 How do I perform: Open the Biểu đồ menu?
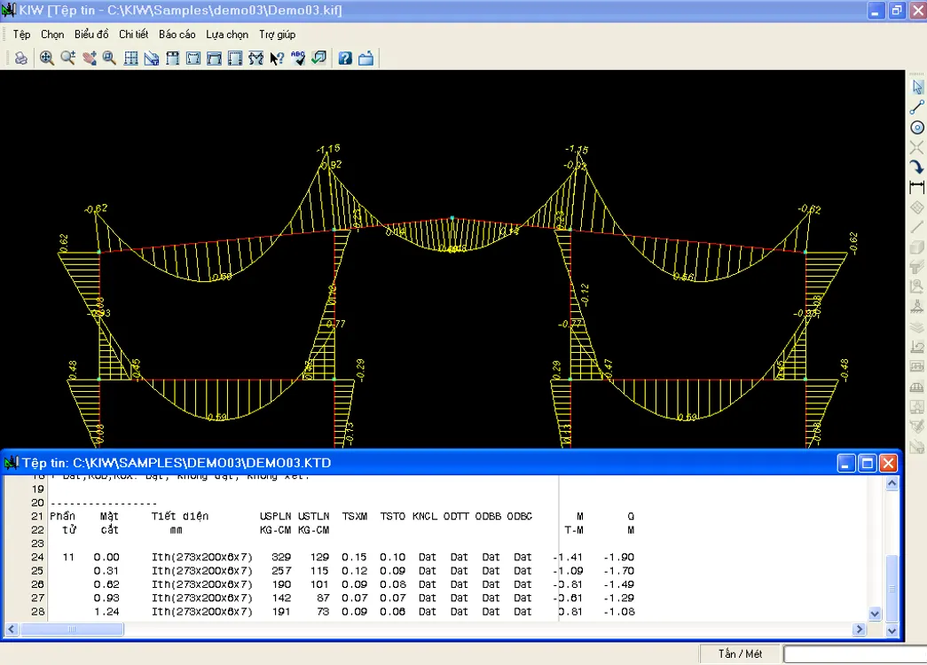point(91,35)
